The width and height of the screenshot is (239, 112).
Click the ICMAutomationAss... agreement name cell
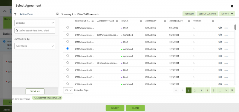click(108, 35)
